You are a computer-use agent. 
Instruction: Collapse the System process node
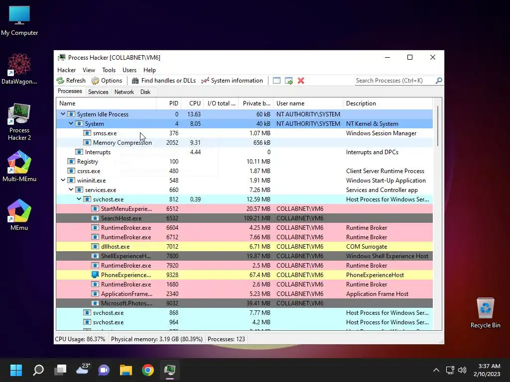tap(71, 123)
